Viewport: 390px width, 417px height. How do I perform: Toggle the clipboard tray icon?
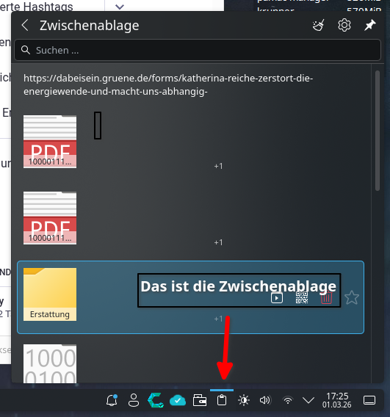tap(222, 400)
